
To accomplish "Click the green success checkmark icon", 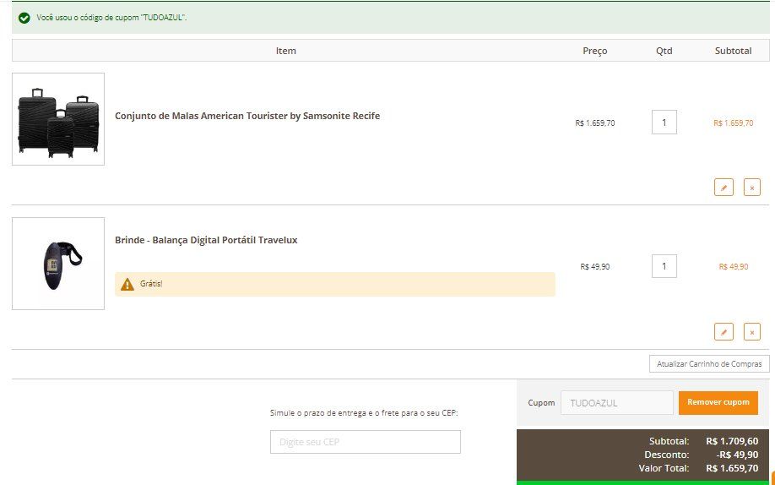I will tap(24, 18).
